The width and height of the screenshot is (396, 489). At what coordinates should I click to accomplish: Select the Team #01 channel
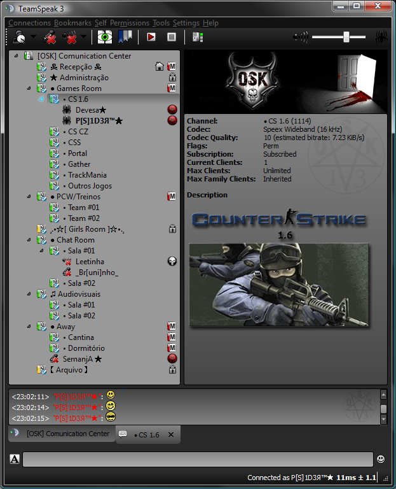[x=81, y=208]
